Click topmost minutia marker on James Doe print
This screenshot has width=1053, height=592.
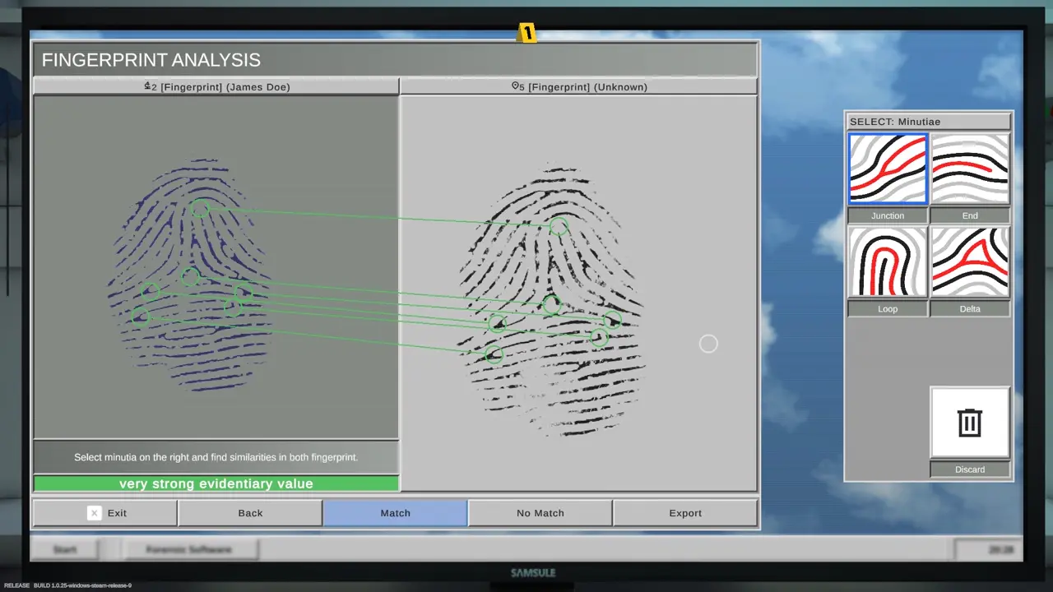200,208
